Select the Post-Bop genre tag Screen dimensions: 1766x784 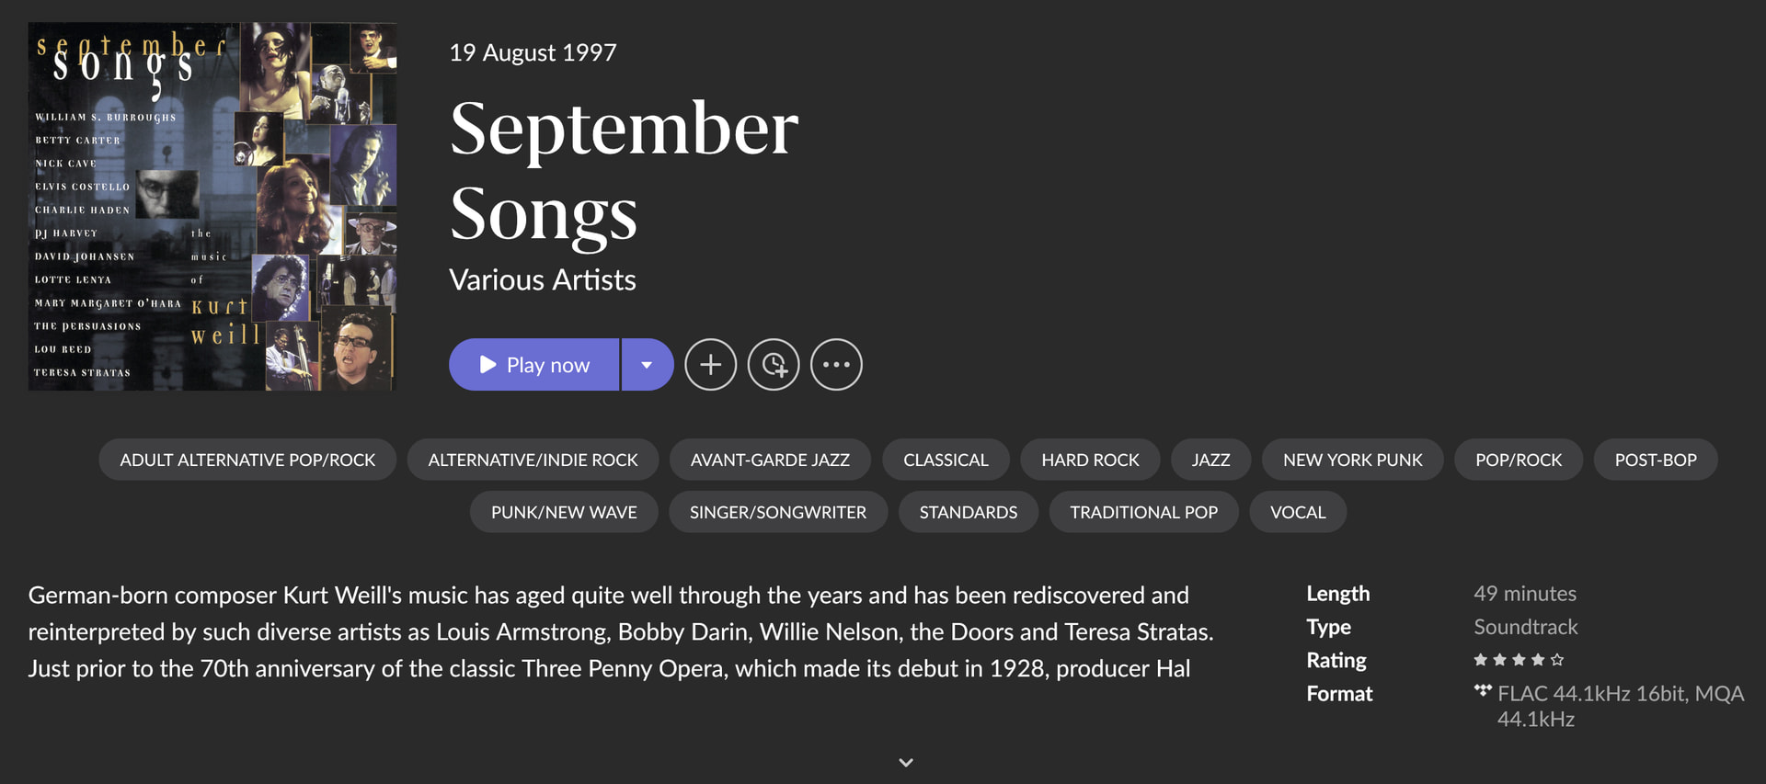(1656, 460)
